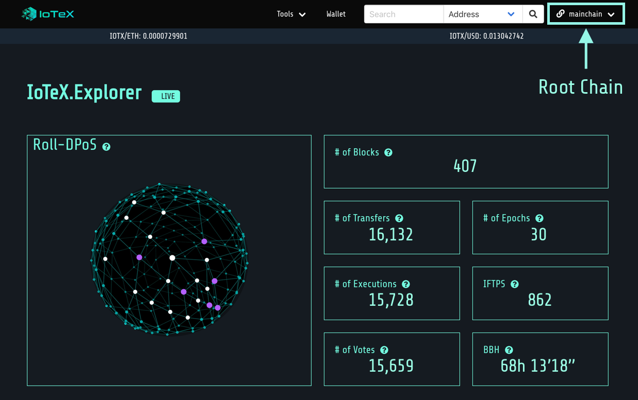
Task: Open the Wallet menu
Action: 336,14
